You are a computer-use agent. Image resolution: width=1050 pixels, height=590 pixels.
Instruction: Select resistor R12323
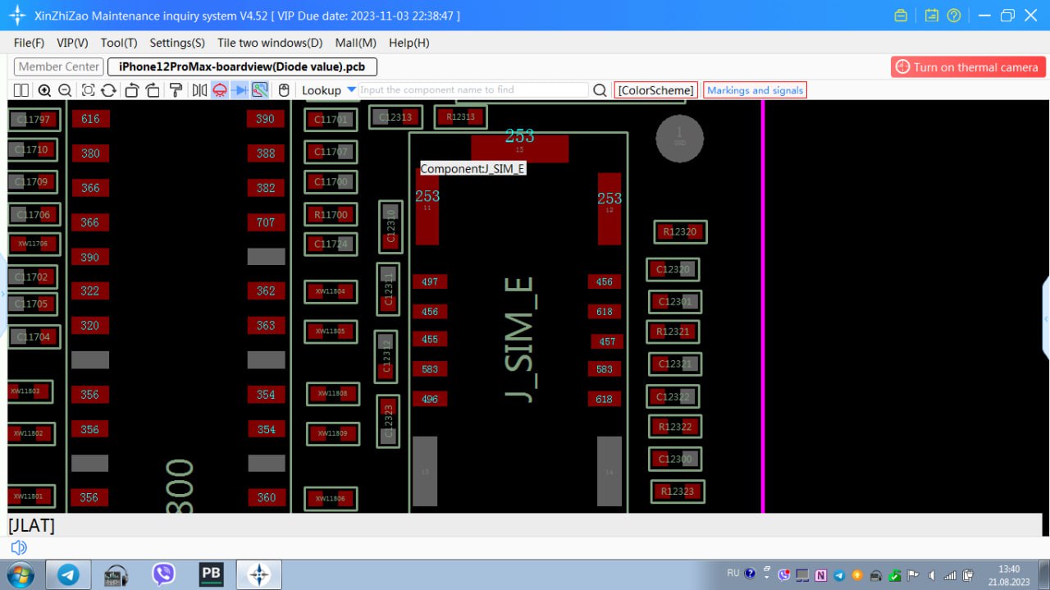click(678, 492)
